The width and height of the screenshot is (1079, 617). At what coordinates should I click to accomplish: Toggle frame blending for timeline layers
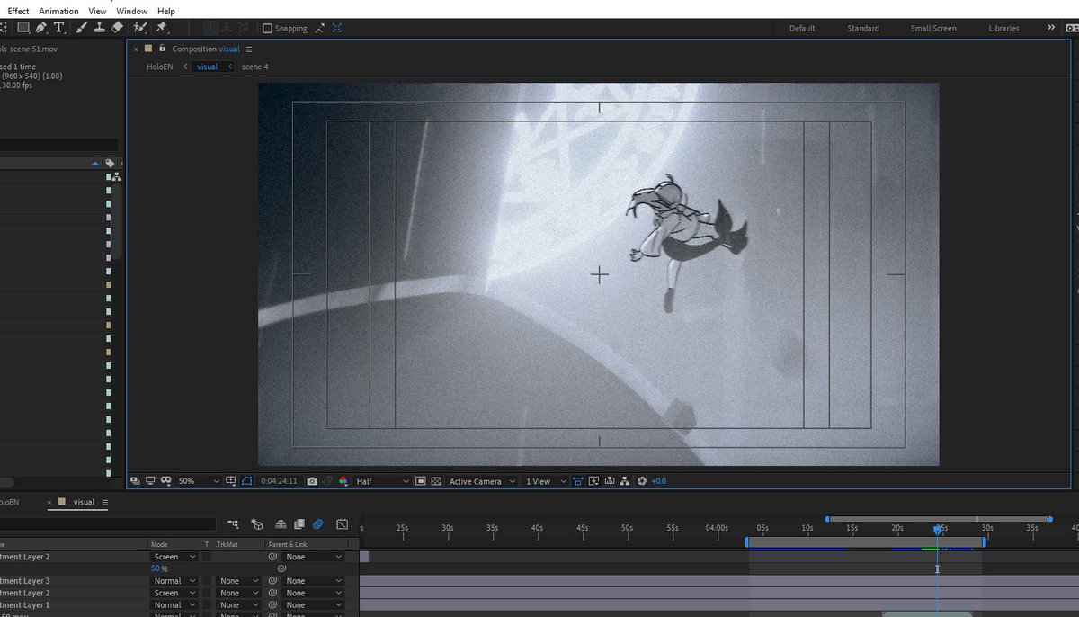[x=299, y=523]
